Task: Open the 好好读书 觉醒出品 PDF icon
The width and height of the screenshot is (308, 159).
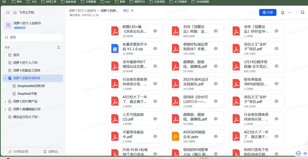Action: [x=236, y=31]
